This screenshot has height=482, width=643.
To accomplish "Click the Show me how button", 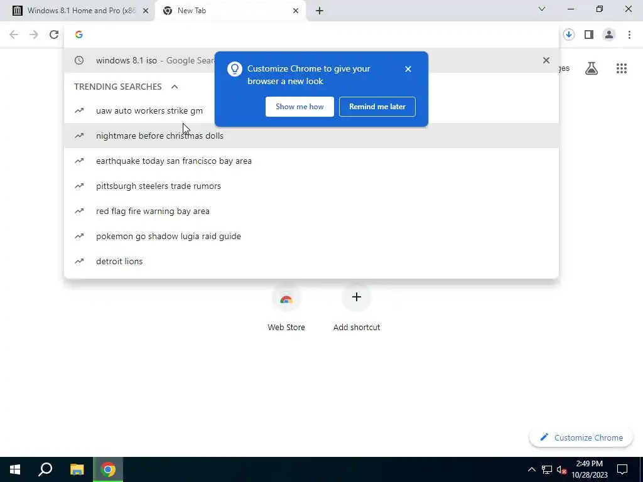I will [x=300, y=107].
